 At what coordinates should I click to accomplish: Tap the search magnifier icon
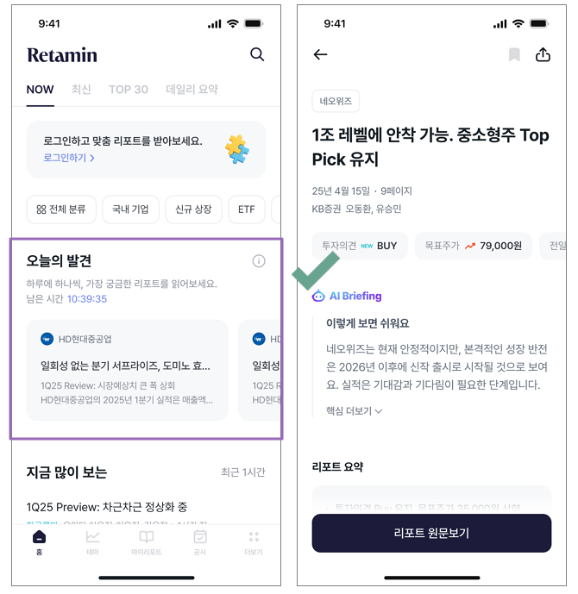pyautogui.click(x=257, y=54)
